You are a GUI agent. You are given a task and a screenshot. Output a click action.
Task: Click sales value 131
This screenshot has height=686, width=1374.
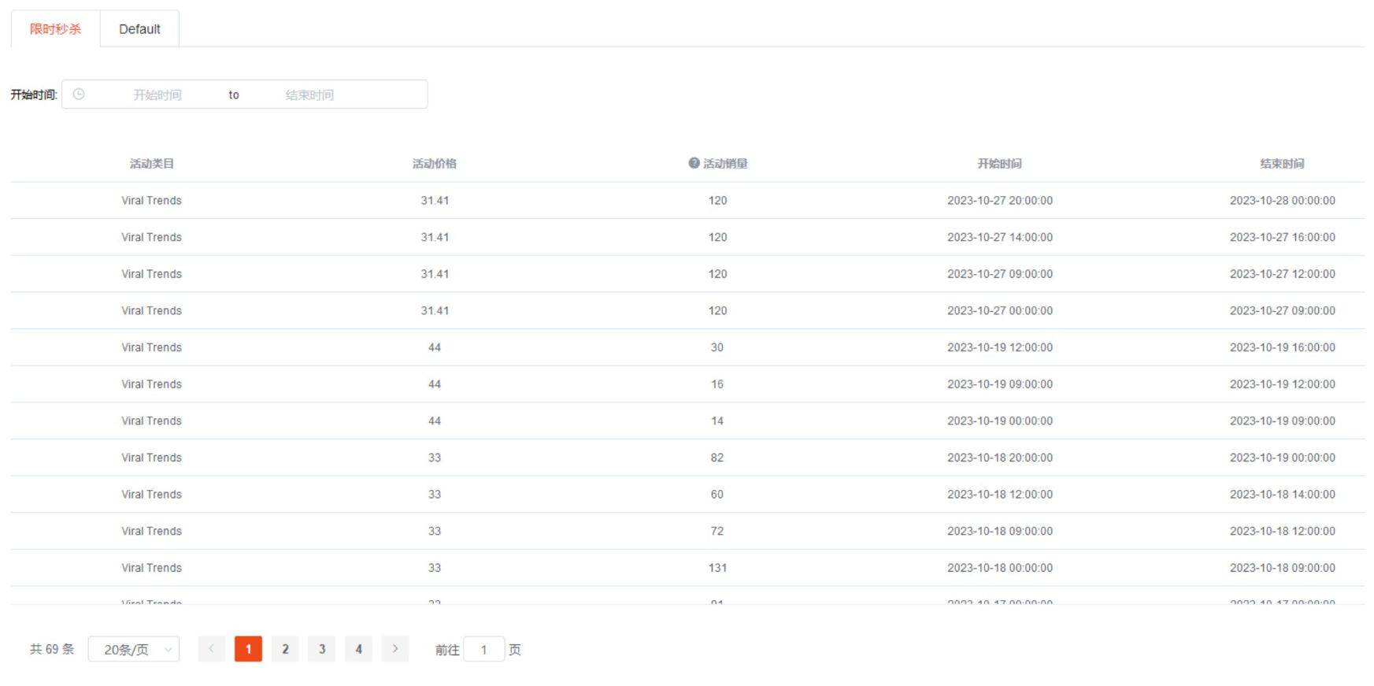[717, 568]
